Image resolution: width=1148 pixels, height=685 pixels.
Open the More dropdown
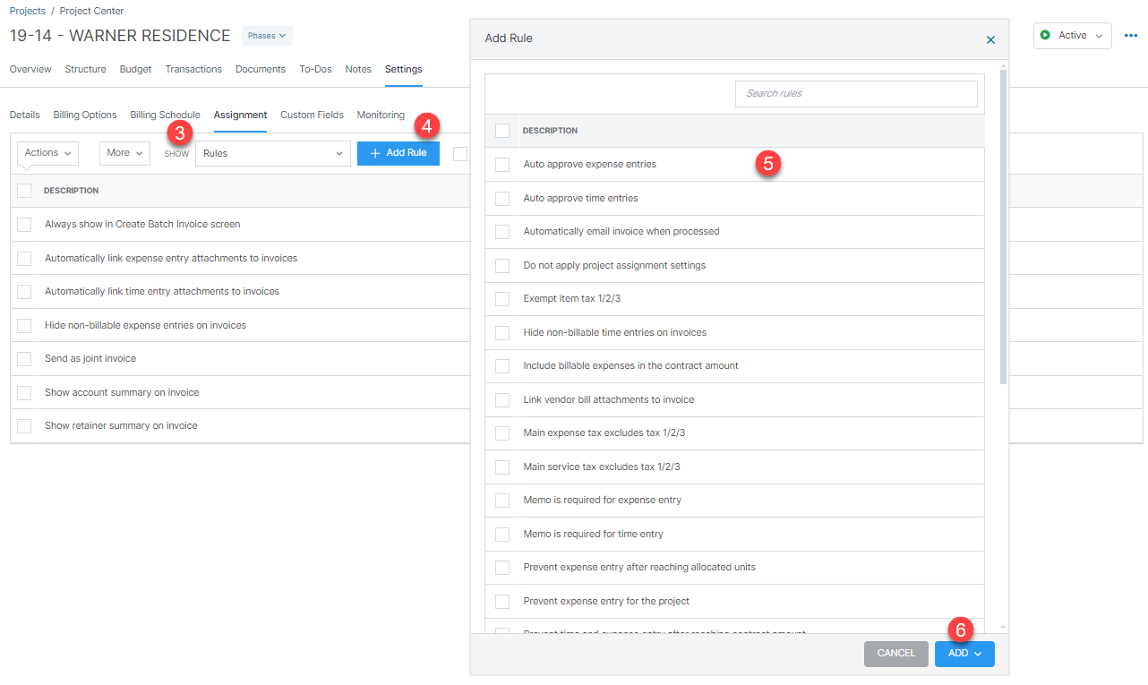point(124,152)
